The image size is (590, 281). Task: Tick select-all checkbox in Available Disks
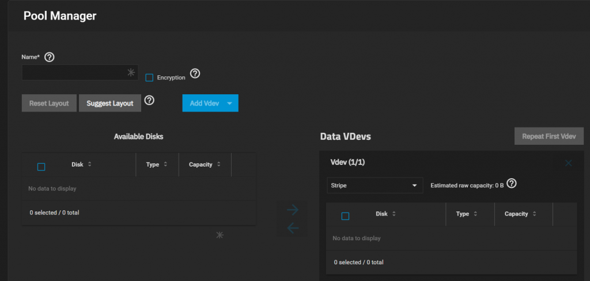click(x=41, y=167)
